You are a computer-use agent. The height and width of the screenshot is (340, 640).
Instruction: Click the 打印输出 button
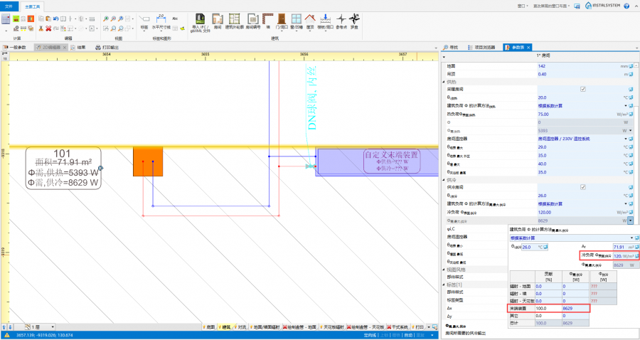105,48
